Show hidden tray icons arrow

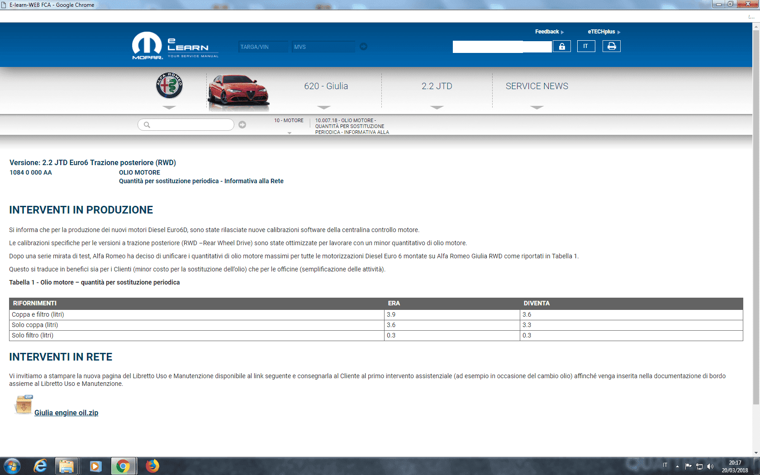677,466
